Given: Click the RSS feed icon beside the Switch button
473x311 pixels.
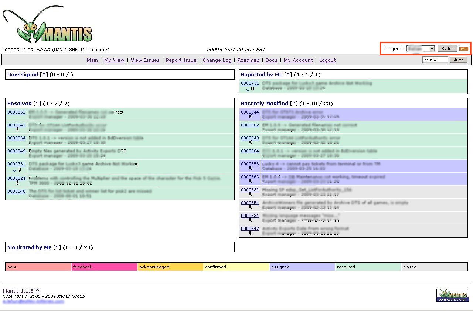Looking at the screenshot, I should (x=464, y=48).
